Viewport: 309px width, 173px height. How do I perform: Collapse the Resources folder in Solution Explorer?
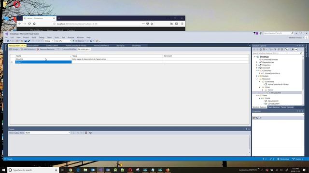point(257,79)
